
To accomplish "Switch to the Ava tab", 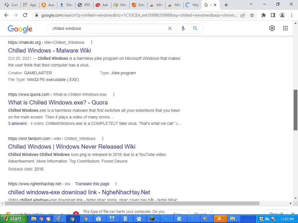I will click(48, 5).
